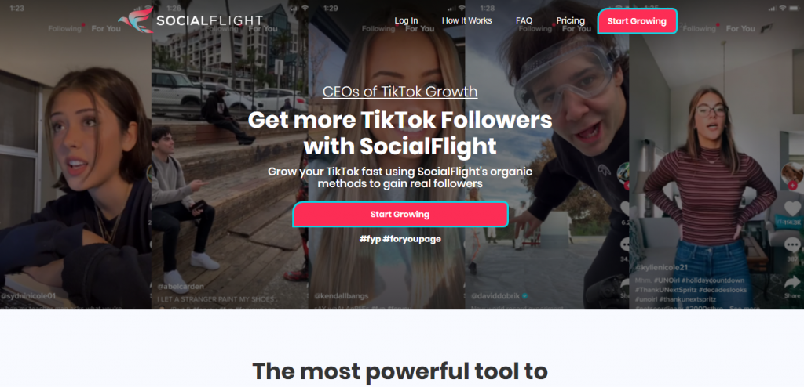
Task: Click the large Start Growing hero button
Action: [x=400, y=215]
